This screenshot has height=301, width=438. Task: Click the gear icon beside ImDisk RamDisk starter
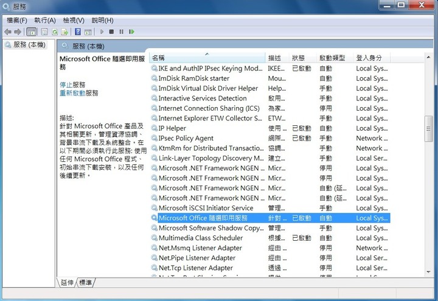[154, 78]
